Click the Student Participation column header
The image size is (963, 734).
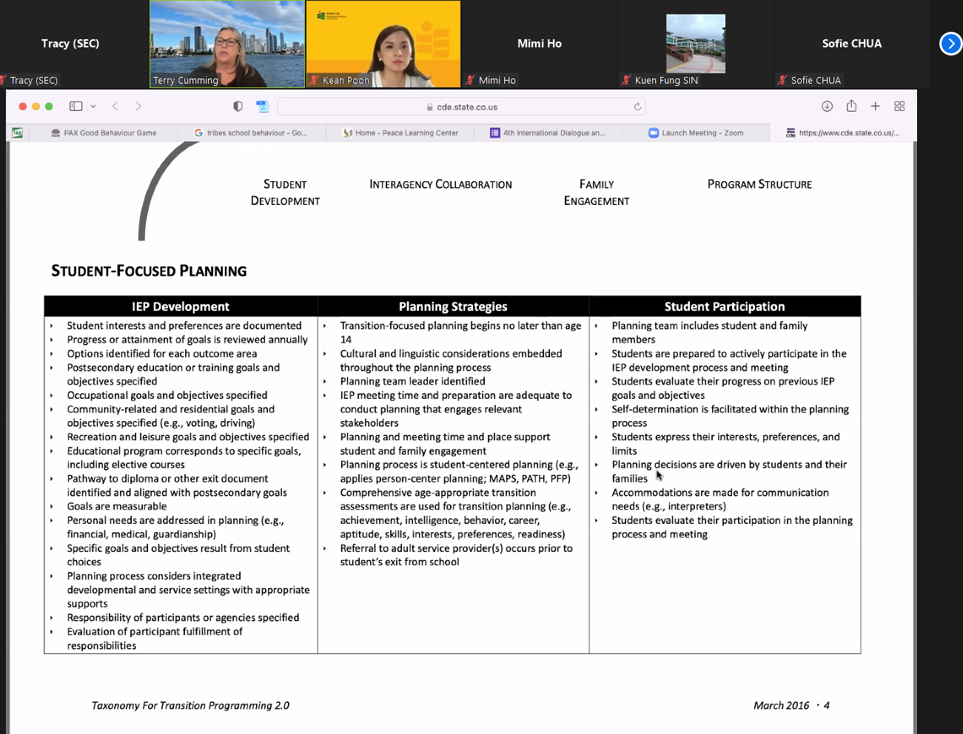(725, 306)
